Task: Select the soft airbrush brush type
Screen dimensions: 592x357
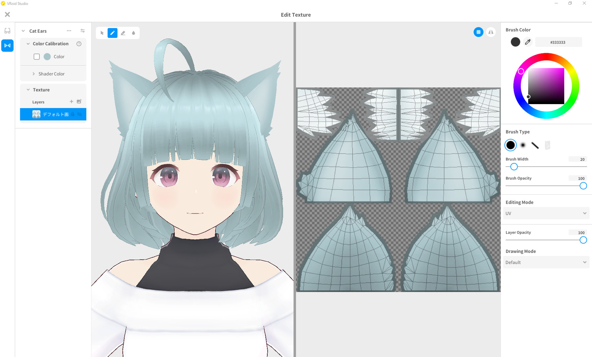Action: click(523, 145)
